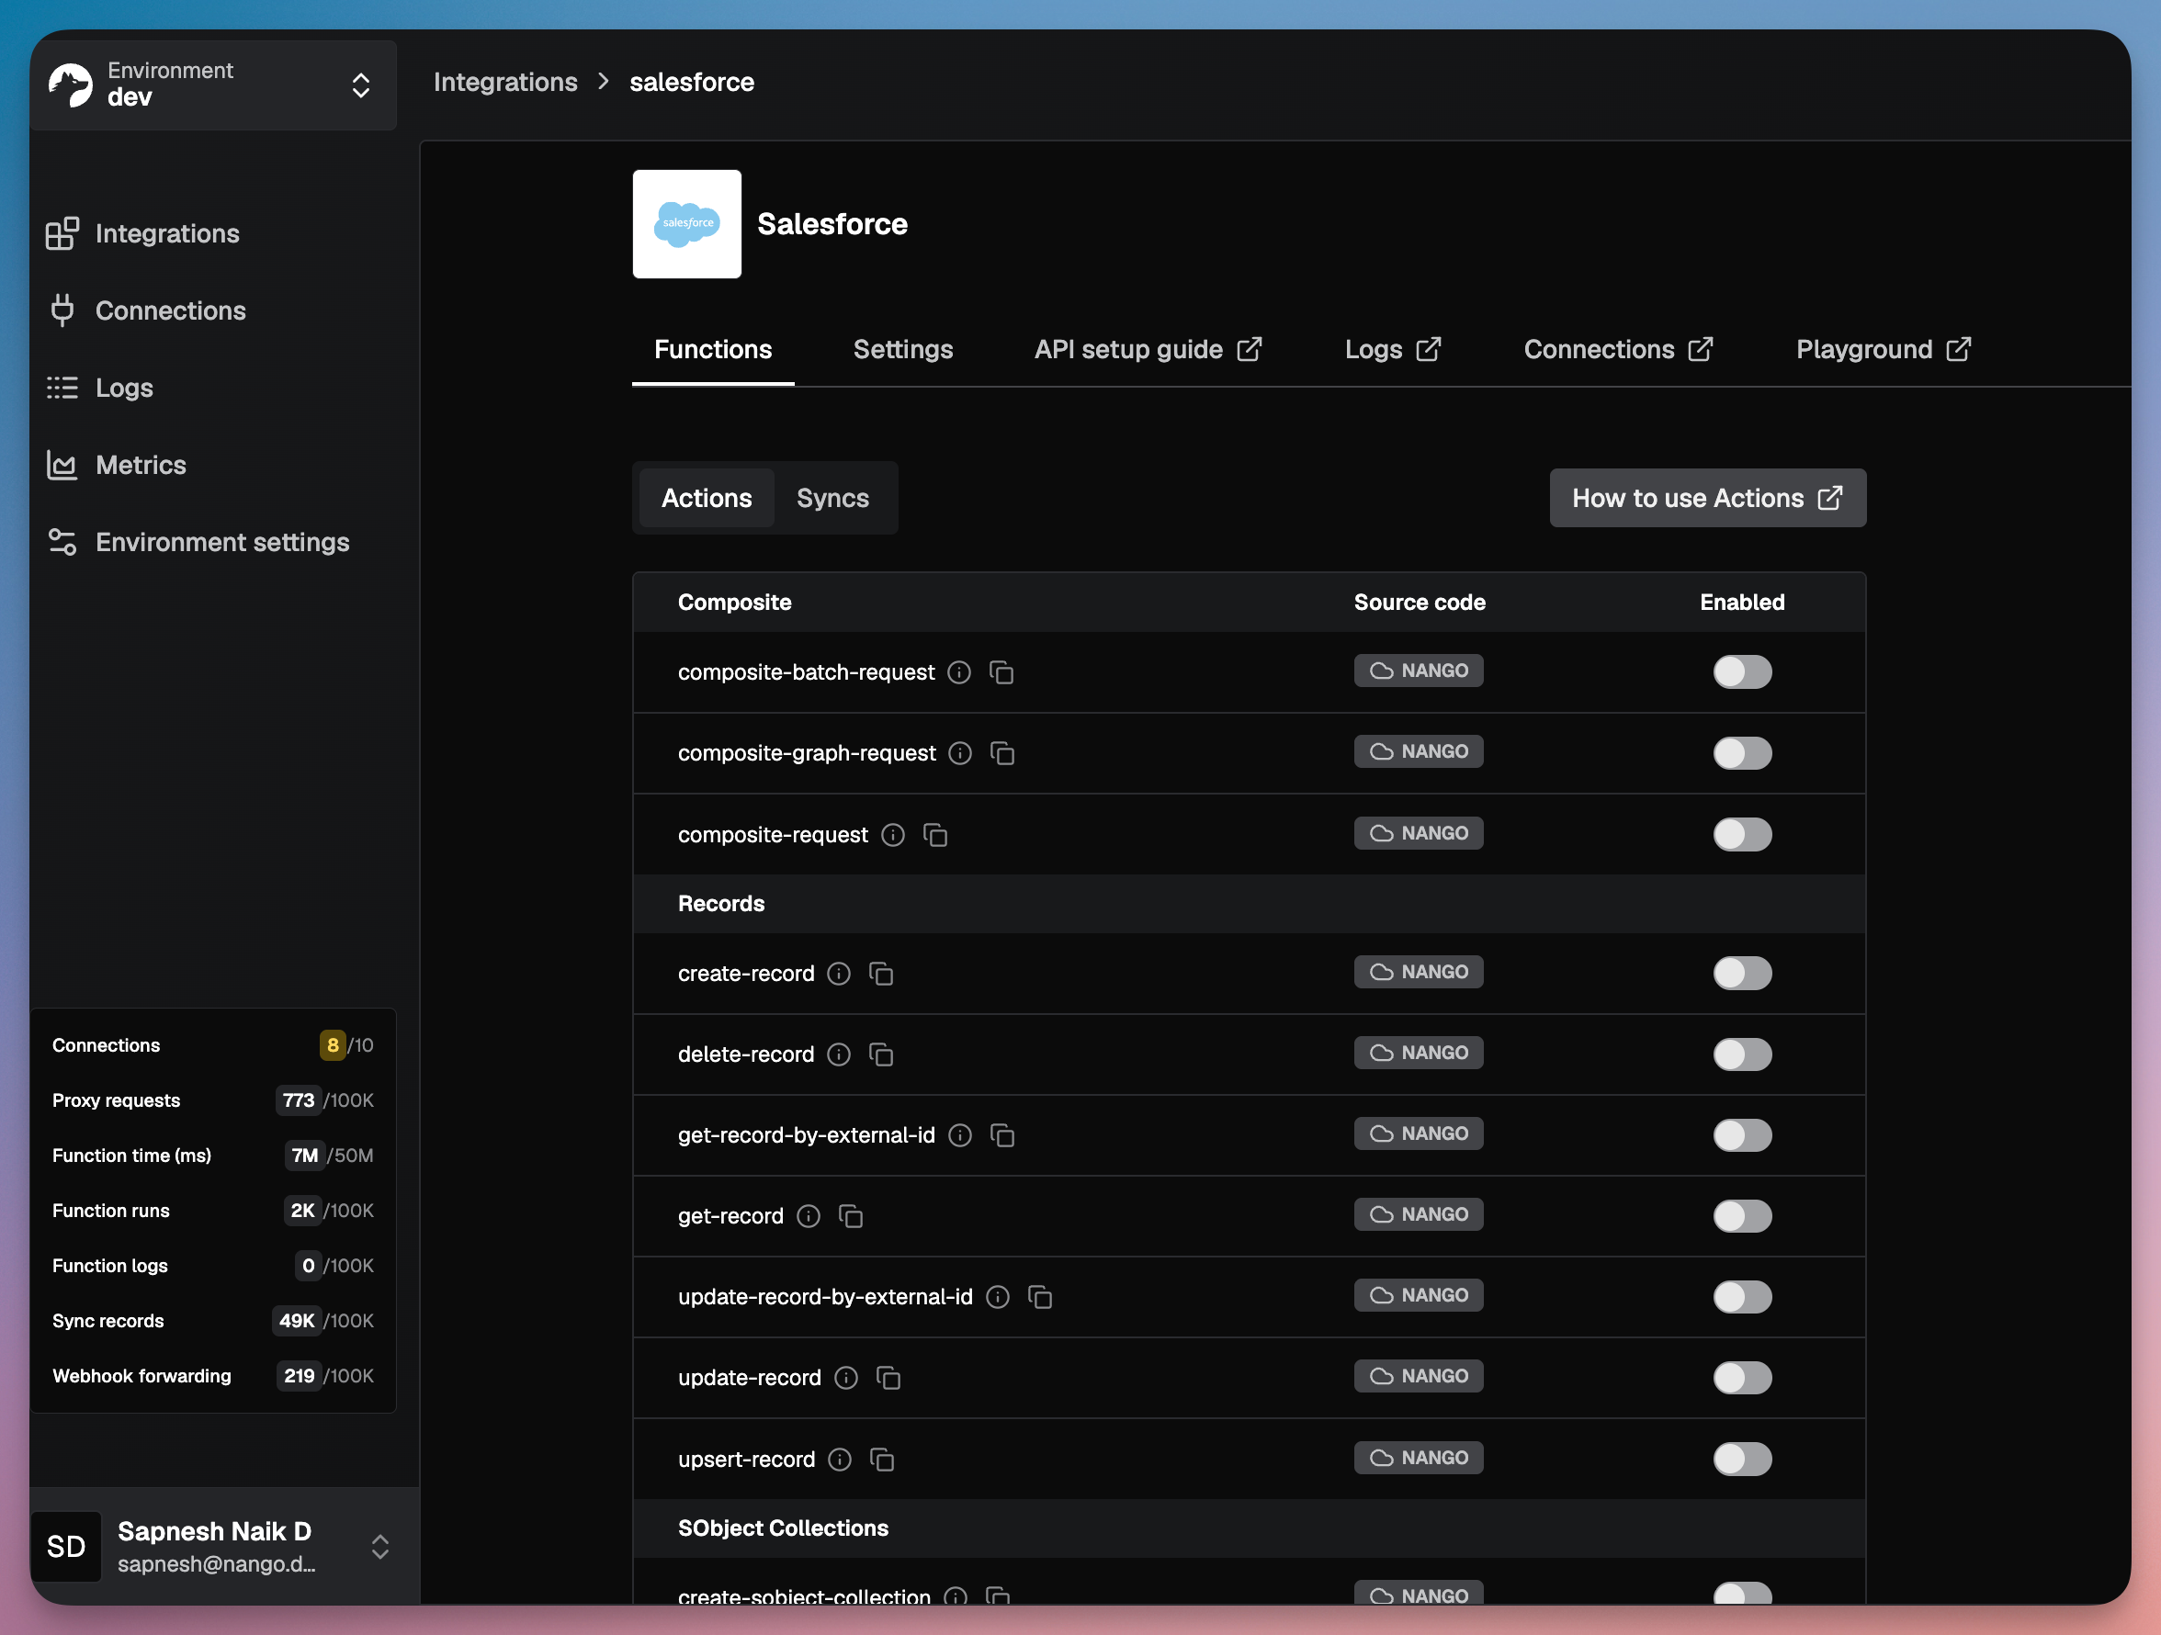
Task: Click the Connections 8/10 usage row
Action: click(213, 1045)
